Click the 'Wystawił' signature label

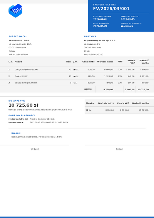(35, 149)
